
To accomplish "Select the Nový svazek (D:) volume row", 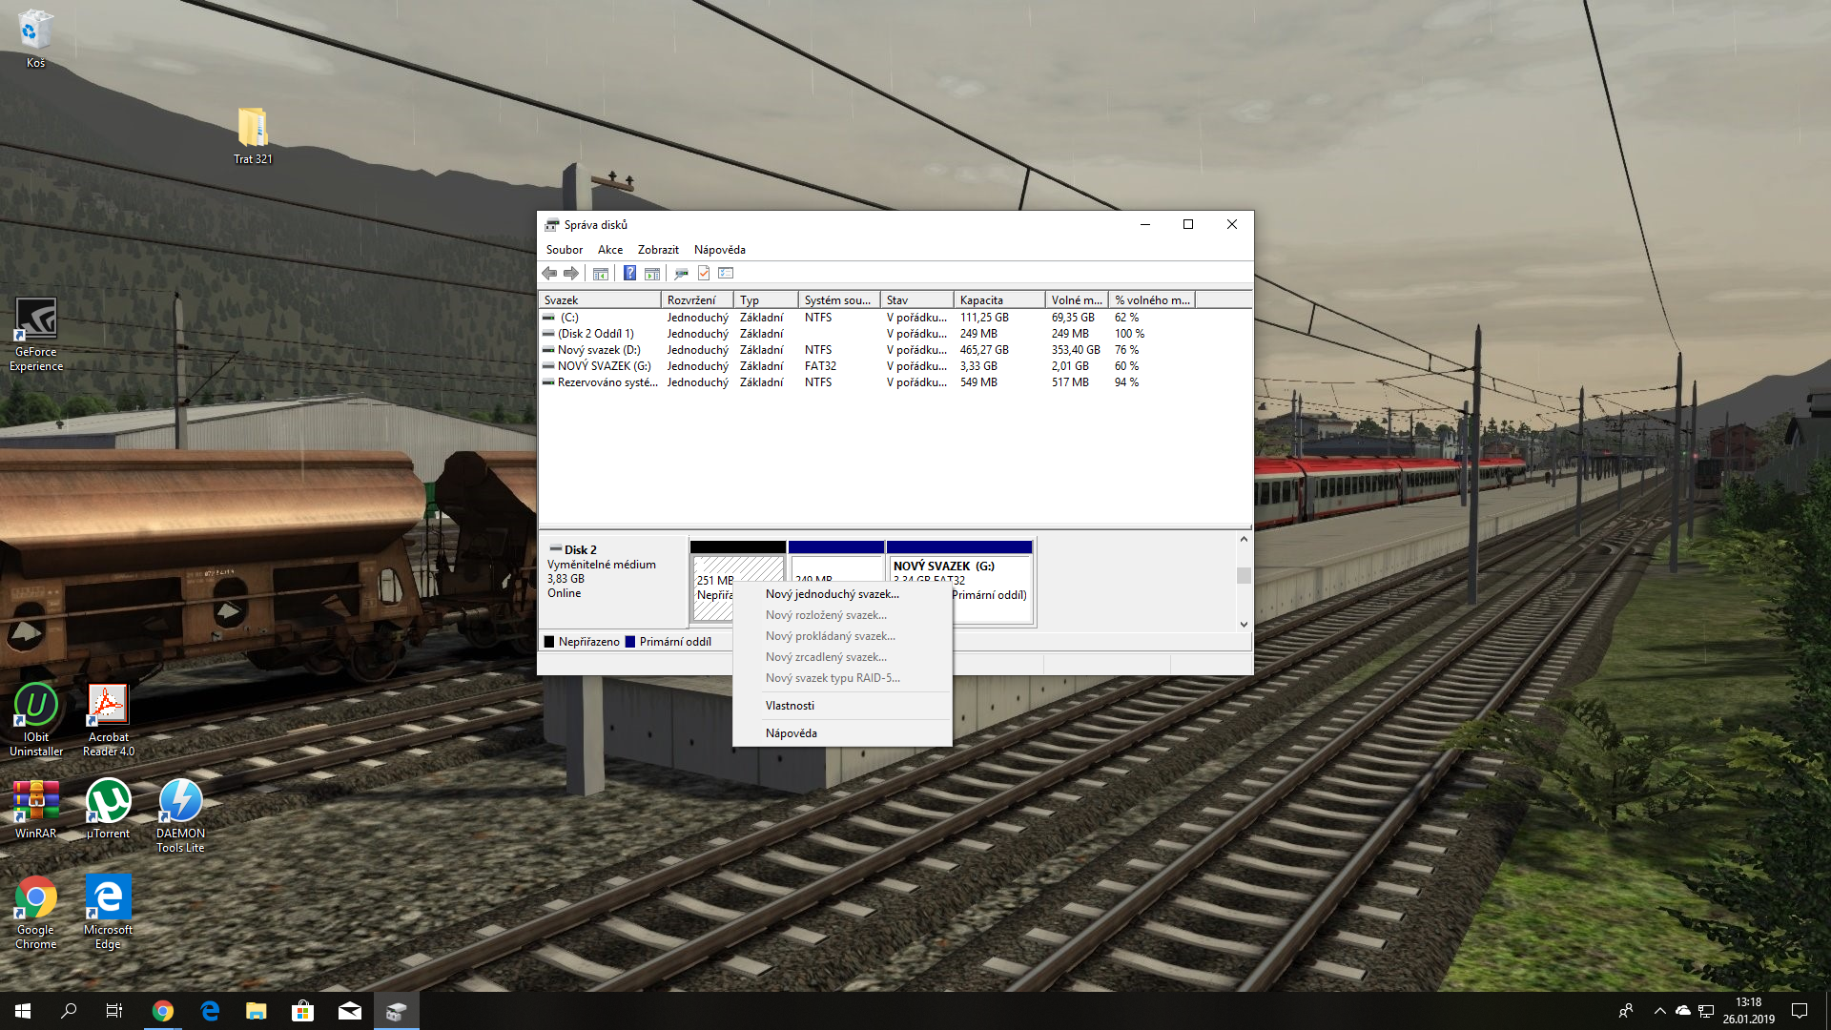I will (x=599, y=350).
